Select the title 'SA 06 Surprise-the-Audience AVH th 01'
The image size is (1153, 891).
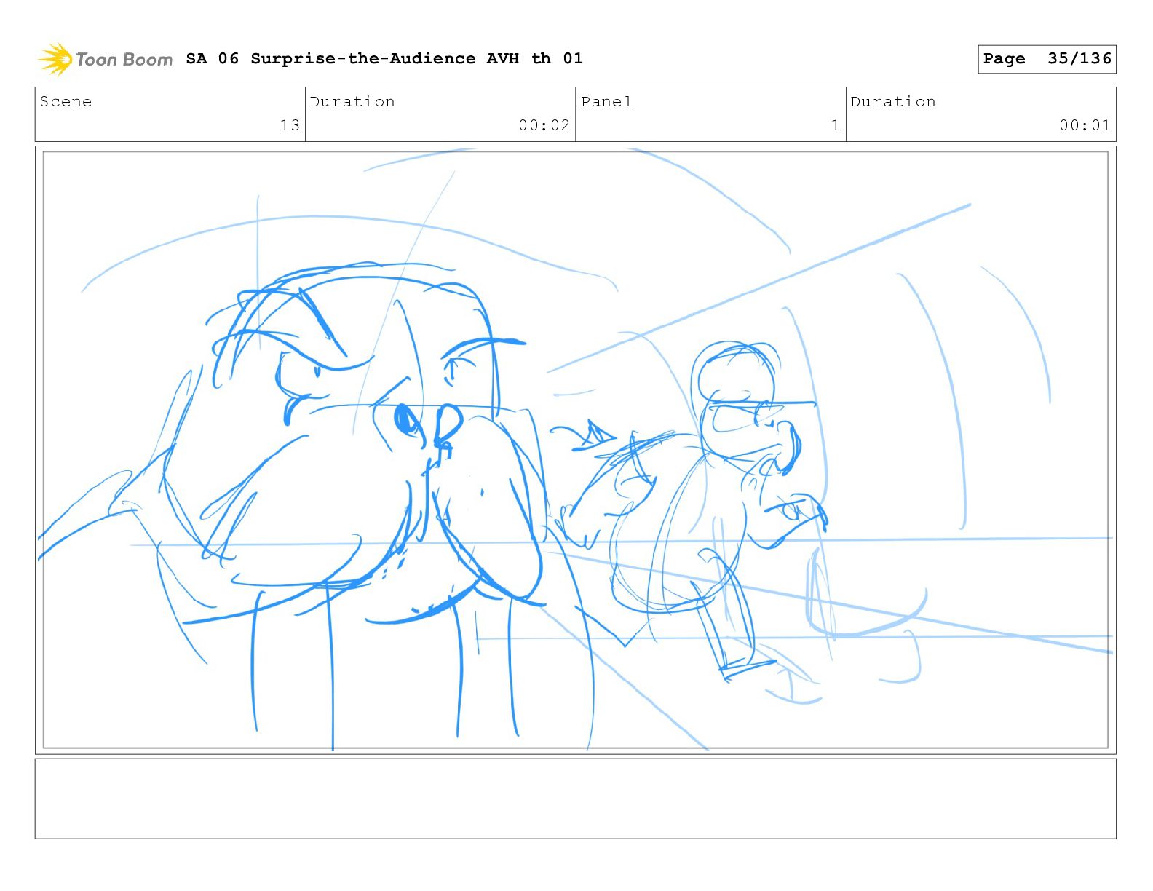tap(384, 58)
